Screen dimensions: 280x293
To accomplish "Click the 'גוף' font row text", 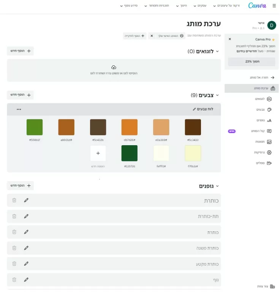I will 216,280.
